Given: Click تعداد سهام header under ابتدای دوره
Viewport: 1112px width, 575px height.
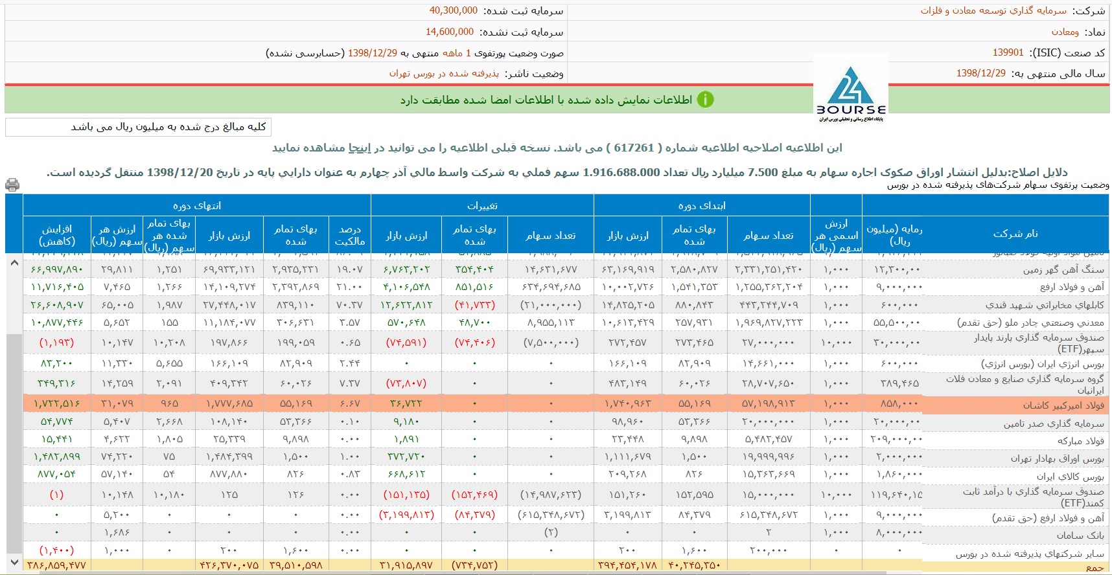Looking at the screenshot, I should tap(769, 236).
